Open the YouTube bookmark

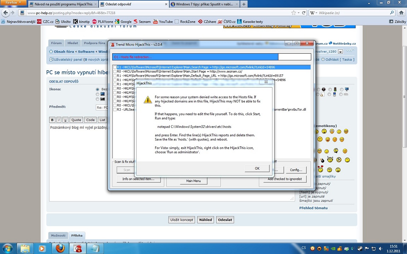coord(163,22)
